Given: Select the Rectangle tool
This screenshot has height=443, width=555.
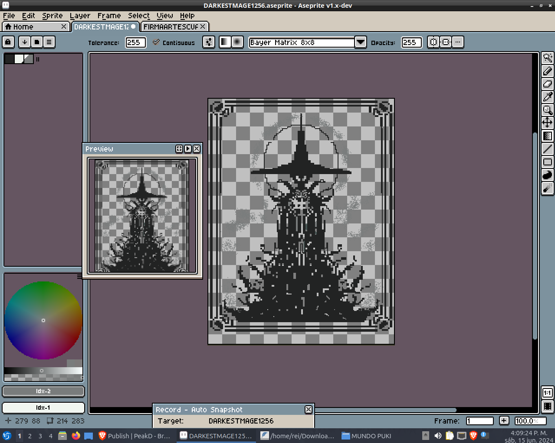Looking at the screenshot, I should pyautogui.click(x=548, y=162).
